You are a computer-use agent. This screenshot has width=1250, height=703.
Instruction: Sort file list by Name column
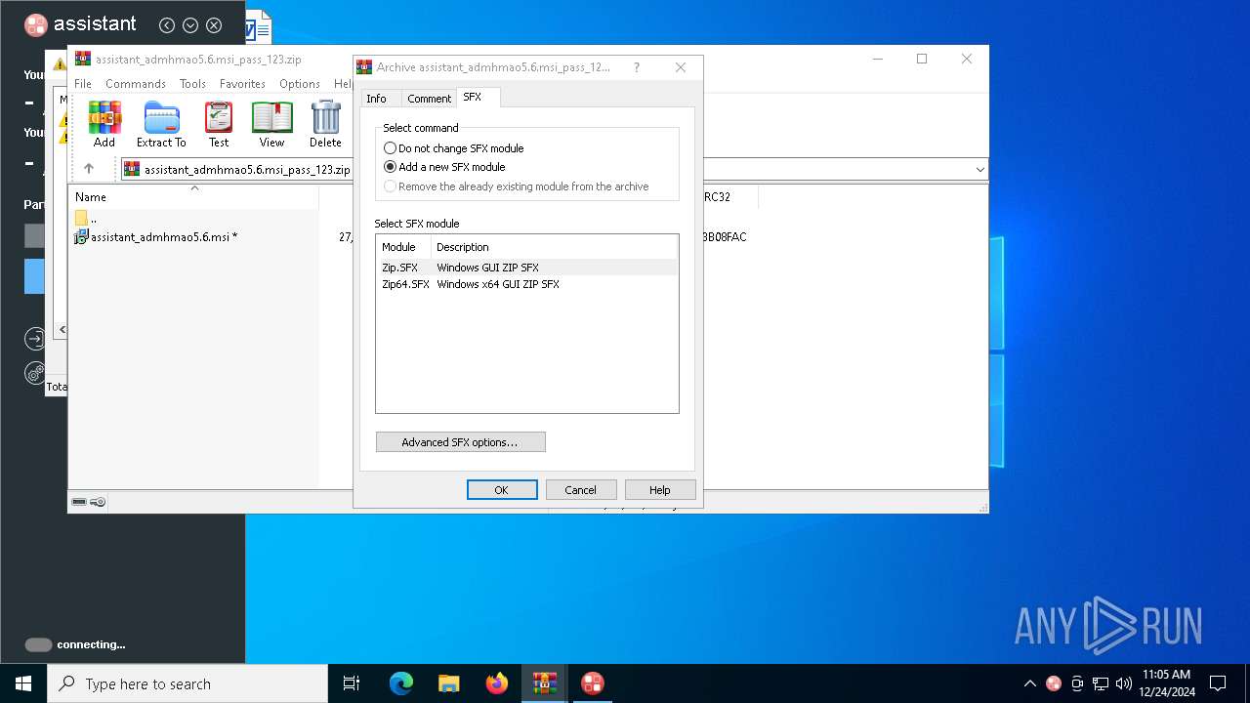pos(193,197)
